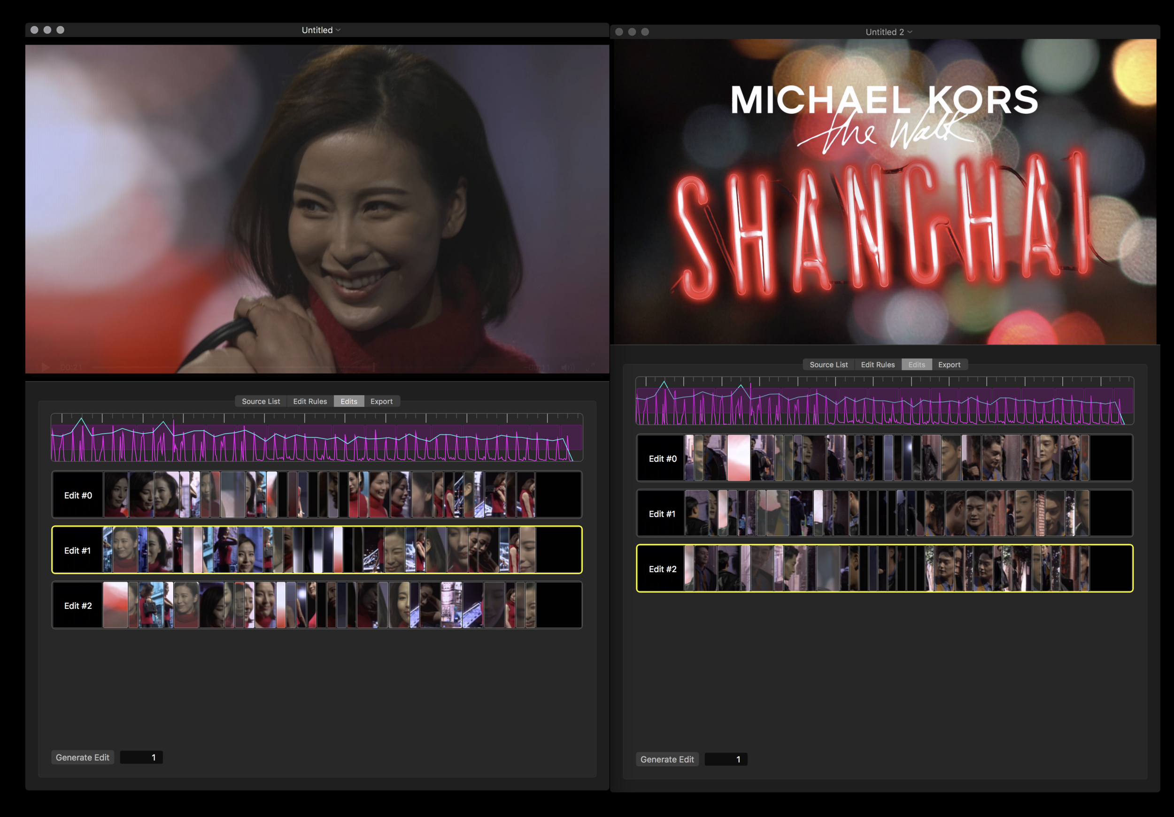Go to the Export tab in the left window

pos(381,401)
